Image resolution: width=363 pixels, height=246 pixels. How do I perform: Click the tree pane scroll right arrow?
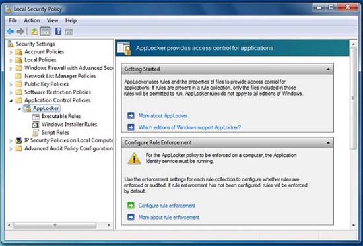click(x=109, y=225)
